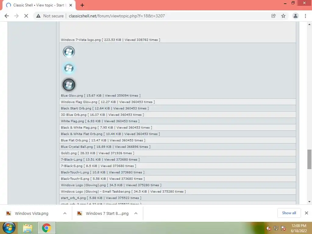Open the Chrome profile avatar menu
312x234 pixels.
pyautogui.click(x=296, y=16)
